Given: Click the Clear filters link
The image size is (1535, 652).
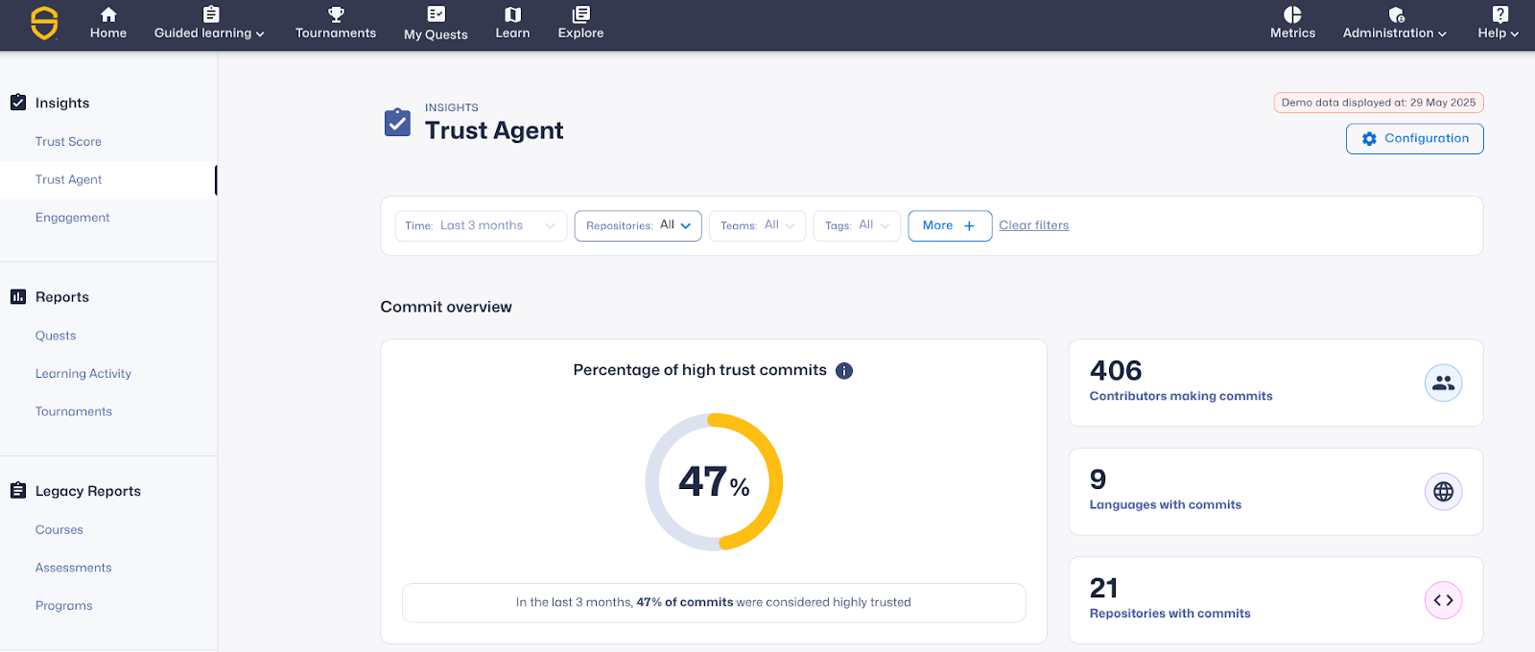Looking at the screenshot, I should coord(1033,225).
